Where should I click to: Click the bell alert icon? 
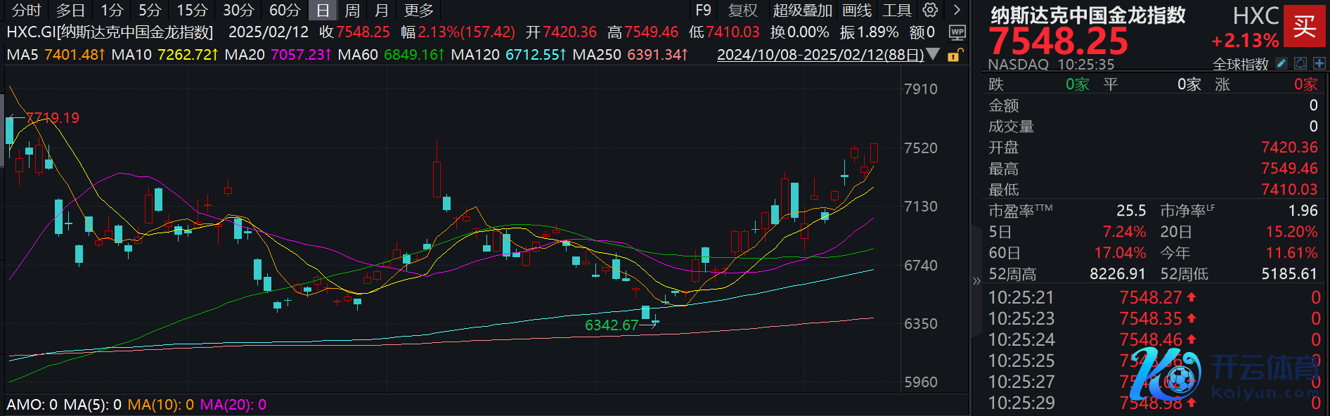coord(1300,64)
